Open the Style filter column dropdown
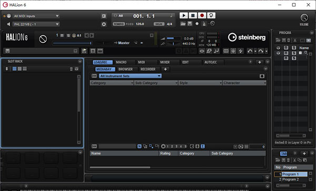The image size is (316, 191). click(x=221, y=83)
